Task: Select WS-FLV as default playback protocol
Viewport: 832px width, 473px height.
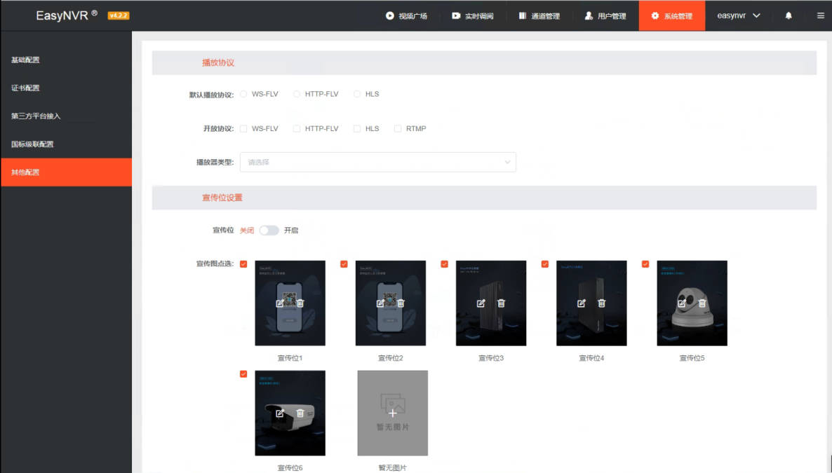Action: pos(243,94)
